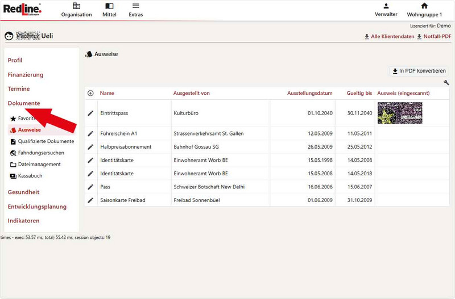Open the Mittel menu

click(109, 10)
